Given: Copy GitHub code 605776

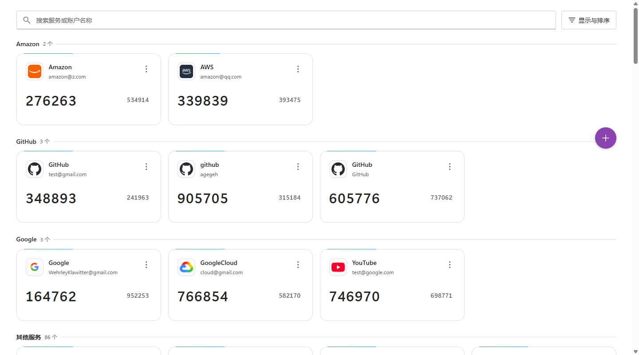Looking at the screenshot, I should (355, 198).
